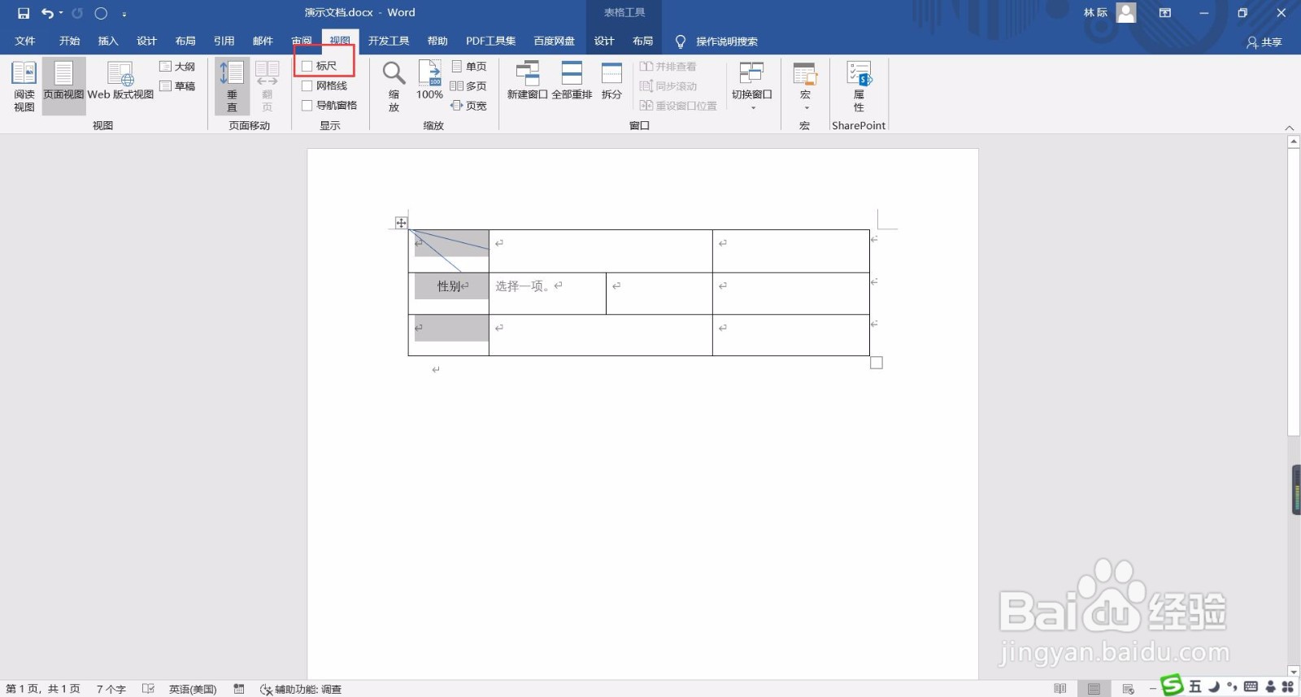Open the 百度网盘 tab
Screen dimensions: 1301x697
pyautogui.click(x=555, y=41)
